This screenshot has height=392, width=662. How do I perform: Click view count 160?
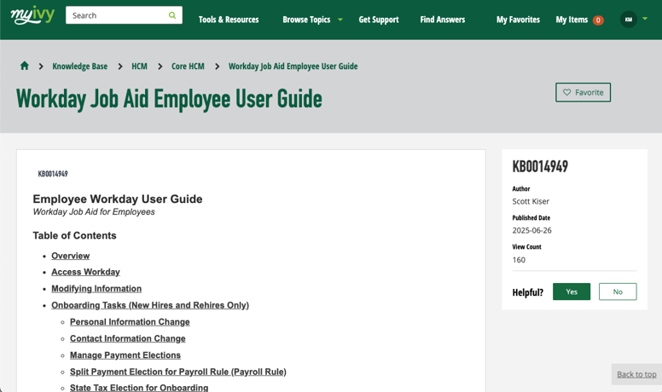[x=519, y=260]
